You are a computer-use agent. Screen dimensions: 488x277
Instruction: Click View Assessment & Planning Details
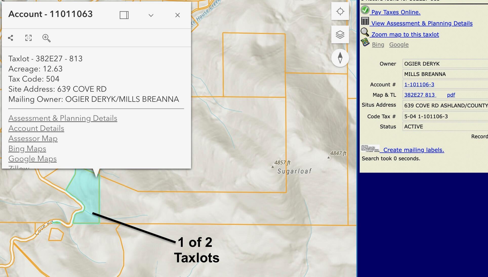pos(422,23)
